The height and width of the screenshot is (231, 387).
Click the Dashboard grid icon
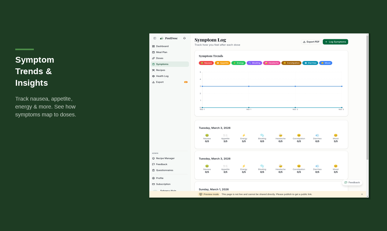click(x=153, y=46)
